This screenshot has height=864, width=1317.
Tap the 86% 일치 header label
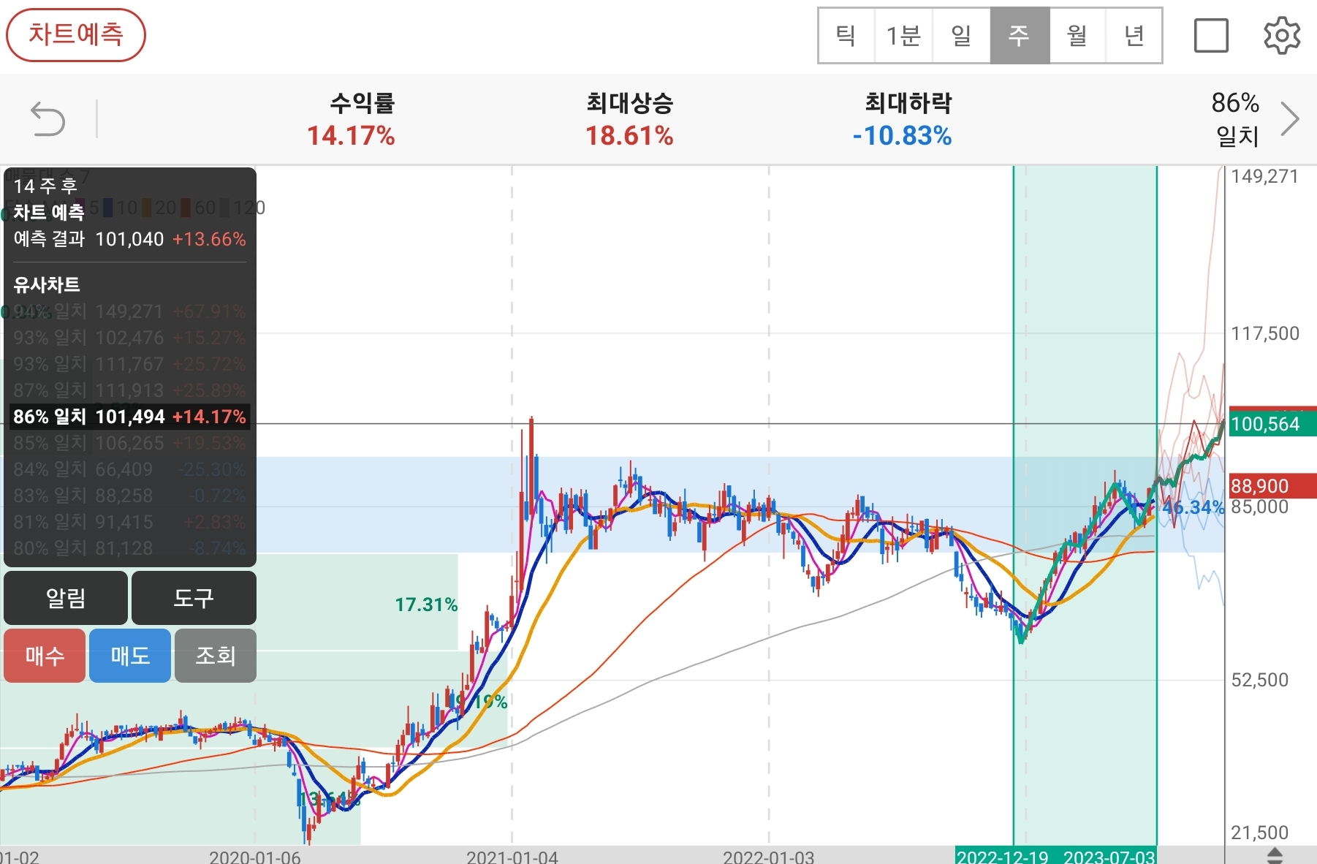coord(1235,119)
